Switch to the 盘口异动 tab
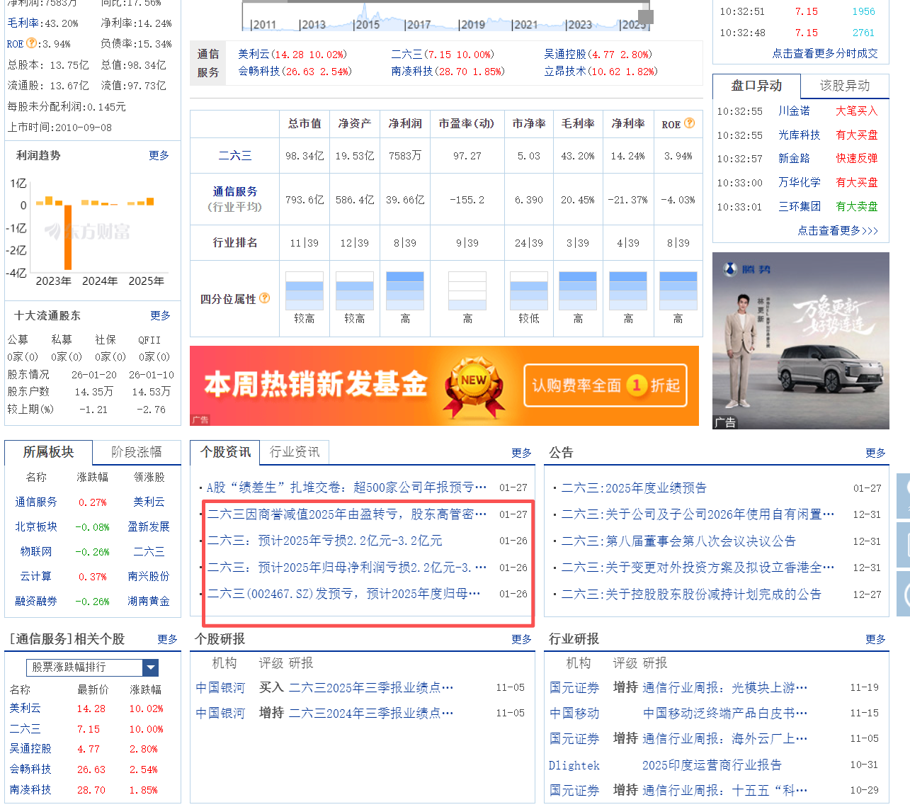The width and height of the screenshot is (910, 812). point(756,86)
